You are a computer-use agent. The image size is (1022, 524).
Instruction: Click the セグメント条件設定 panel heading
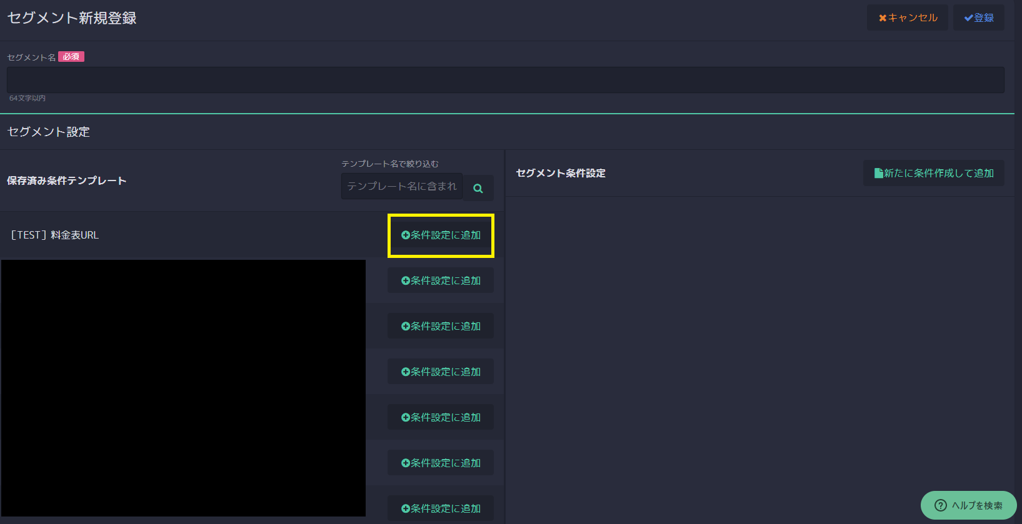[561, 173]
